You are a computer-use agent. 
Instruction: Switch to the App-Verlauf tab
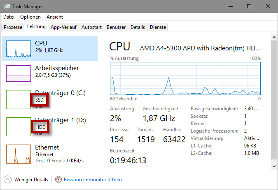[x=63, y=27]
